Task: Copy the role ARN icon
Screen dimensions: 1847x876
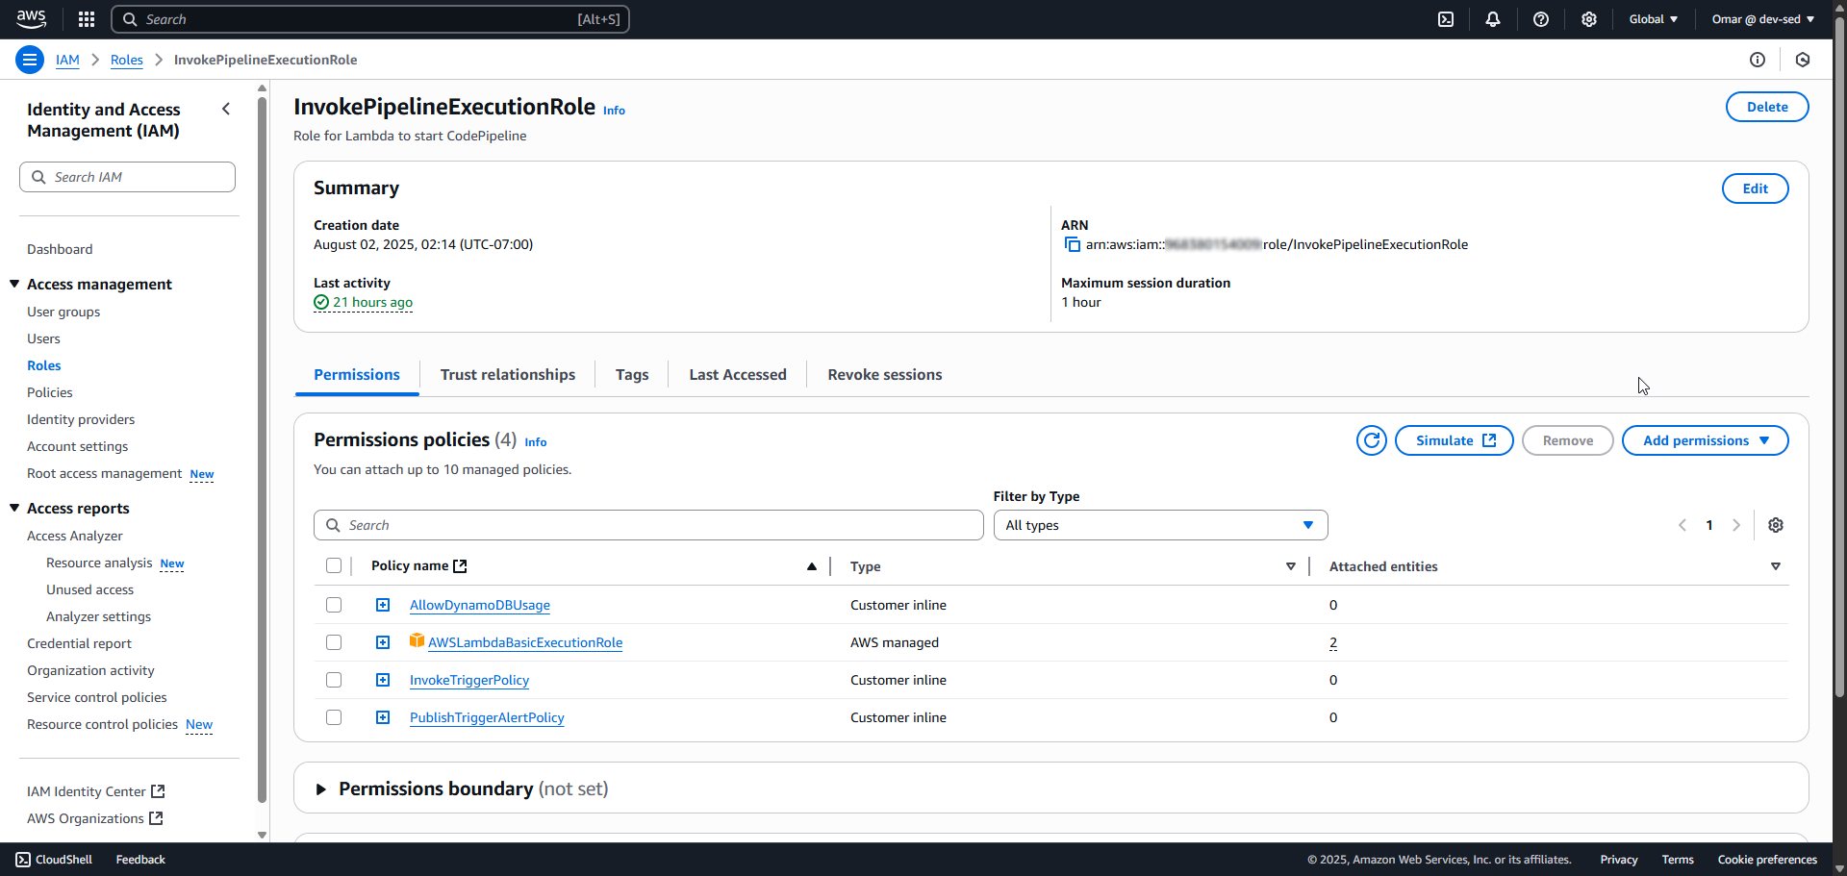Action: (1072, 244)
